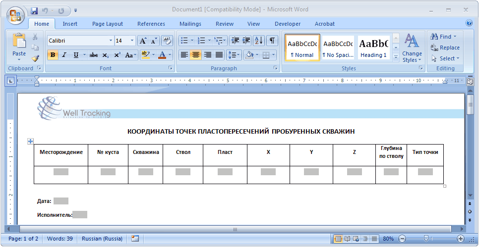Expand the Change Styles menu
Screen dimensions: 479x247
[412, 49]
